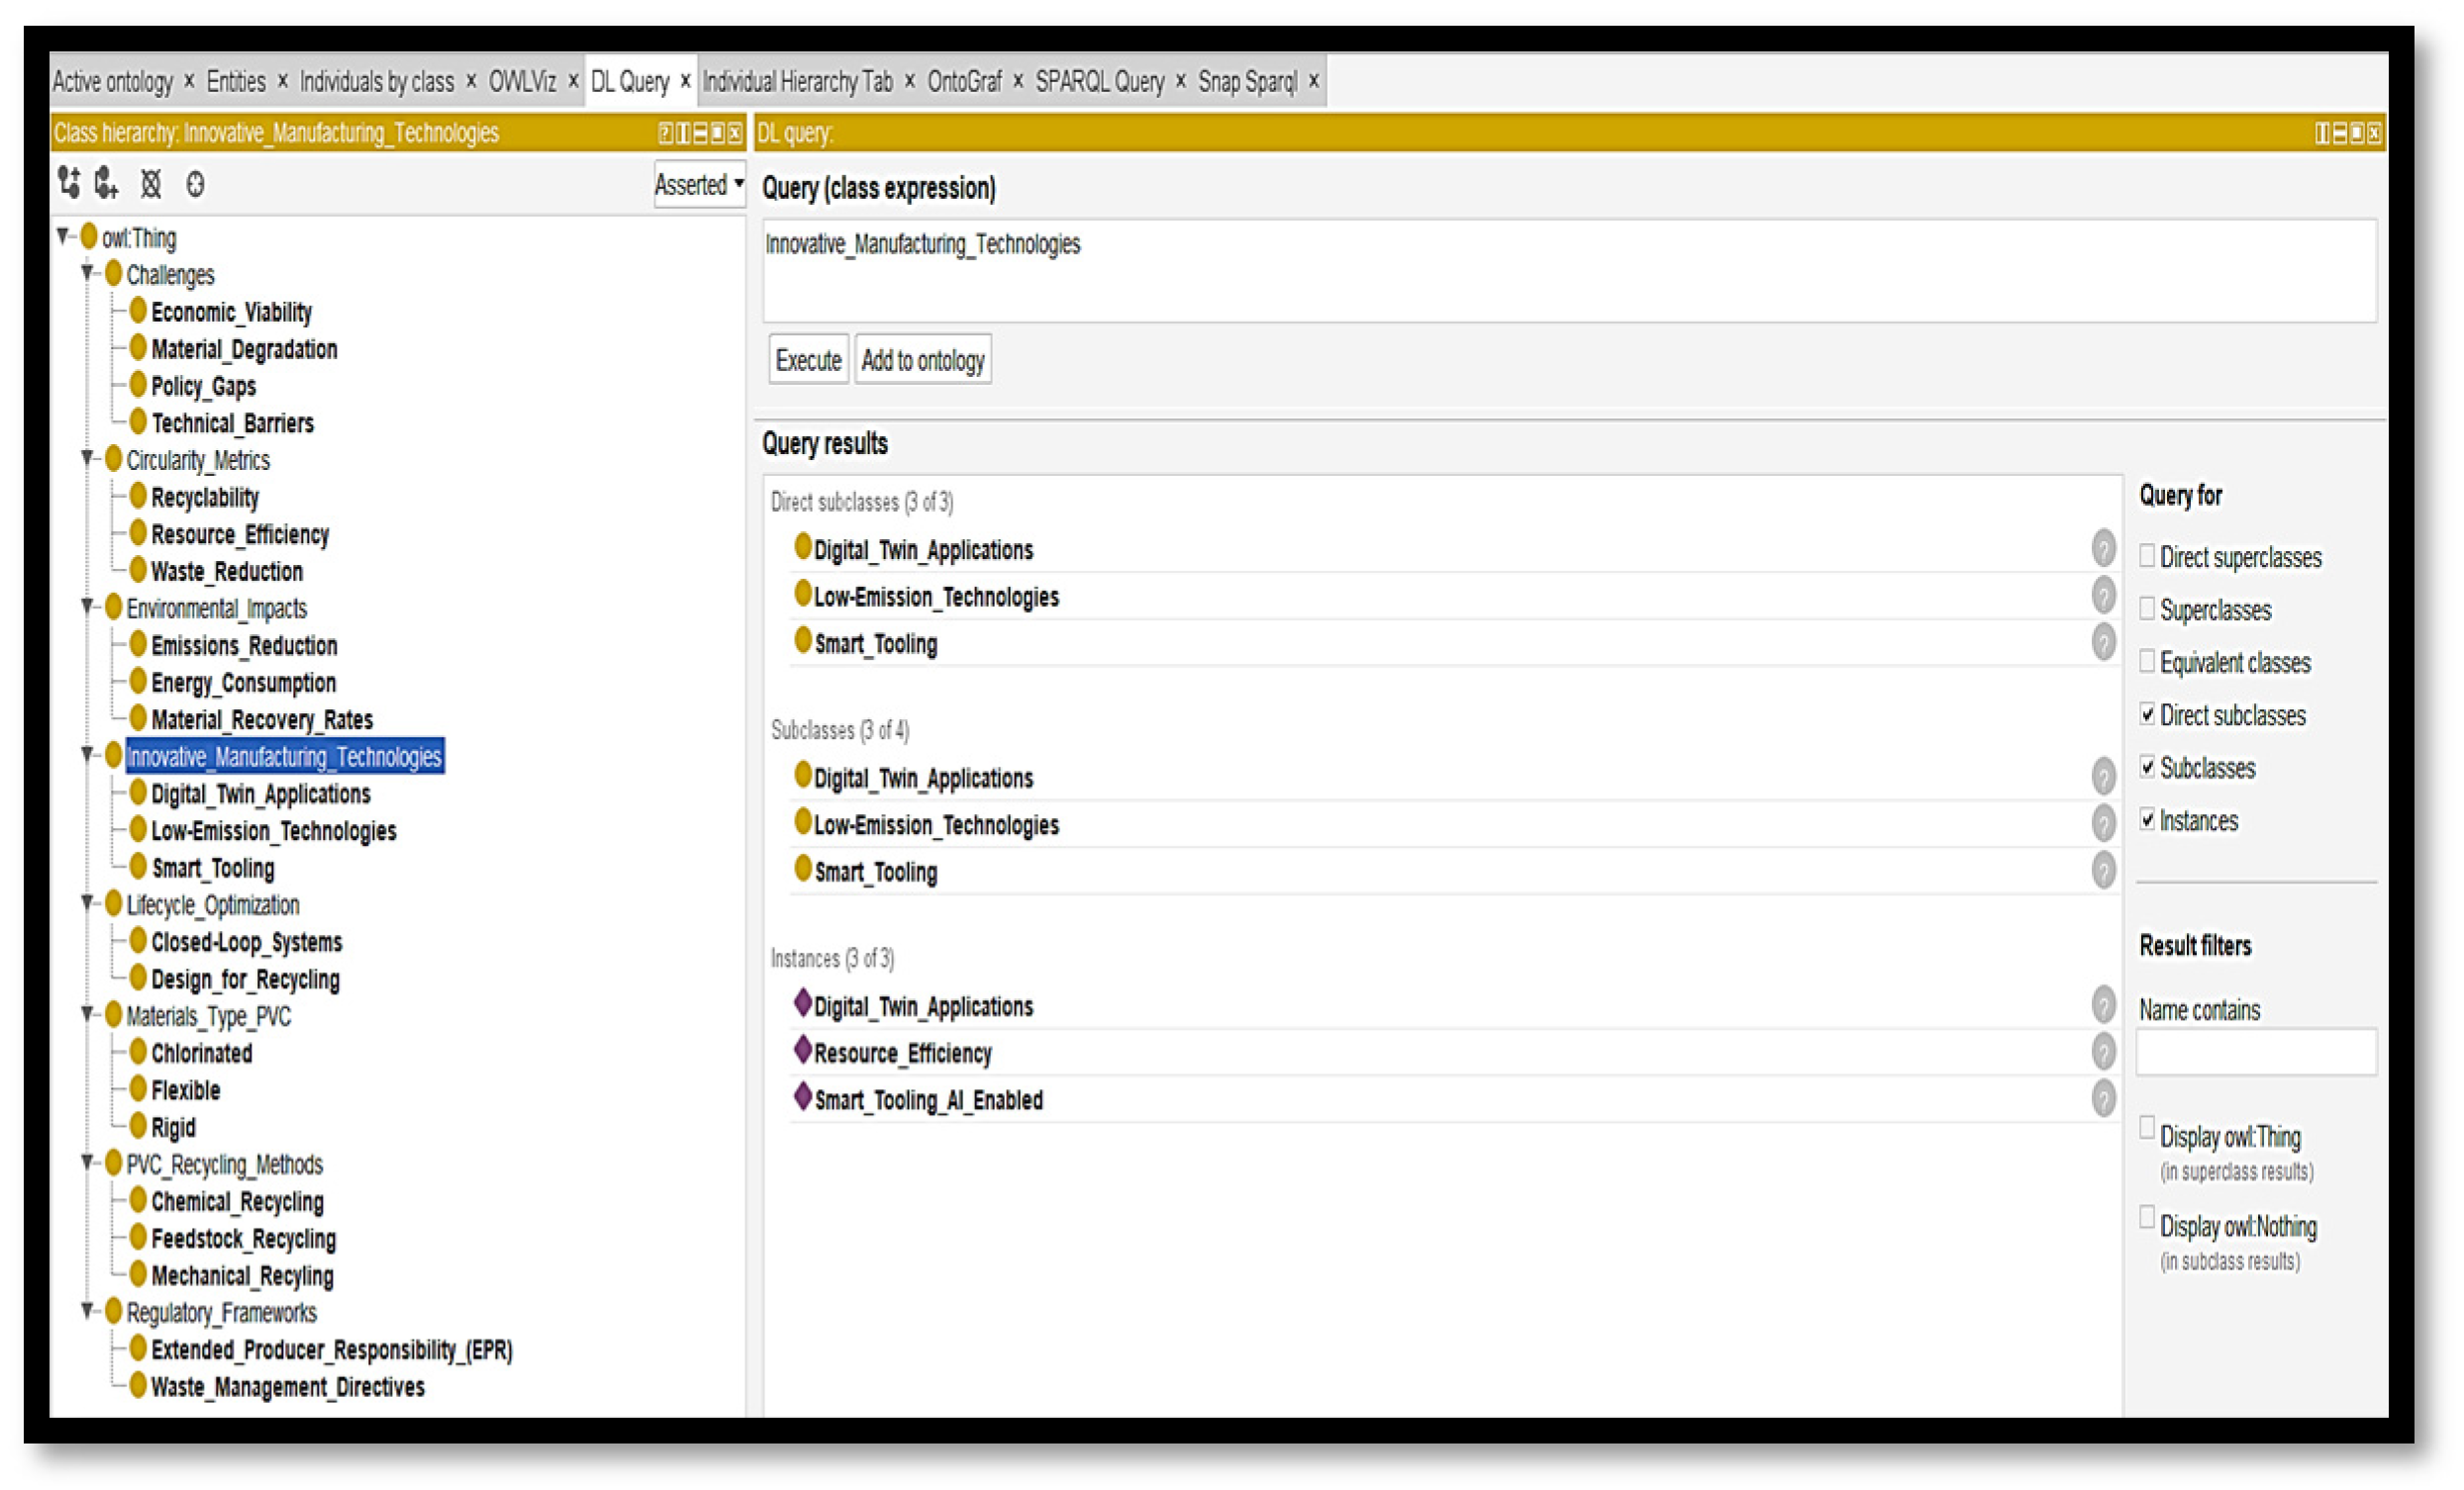Click help icon in Class hierarchy header

coord(665,133)
